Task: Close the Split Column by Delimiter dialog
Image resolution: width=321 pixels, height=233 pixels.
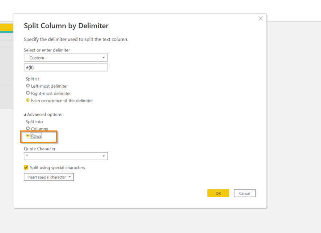Action: (x=261, y=18)
